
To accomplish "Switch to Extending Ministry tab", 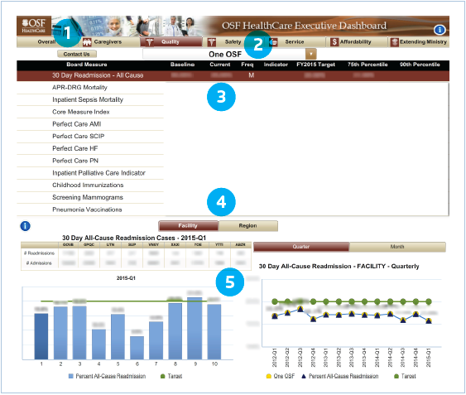I will pyautogui.click(x=419, y=42).
